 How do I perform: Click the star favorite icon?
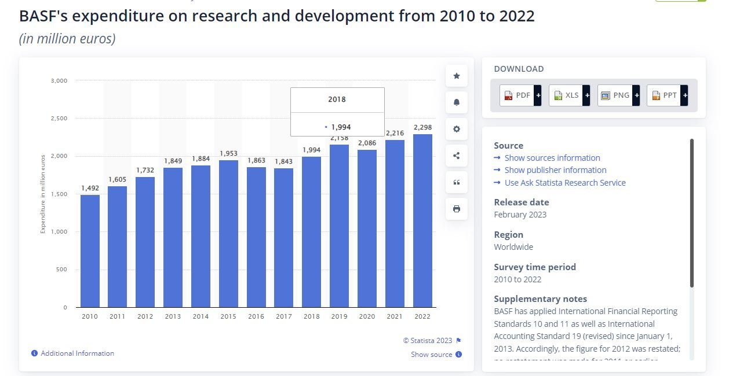point(456,76)
